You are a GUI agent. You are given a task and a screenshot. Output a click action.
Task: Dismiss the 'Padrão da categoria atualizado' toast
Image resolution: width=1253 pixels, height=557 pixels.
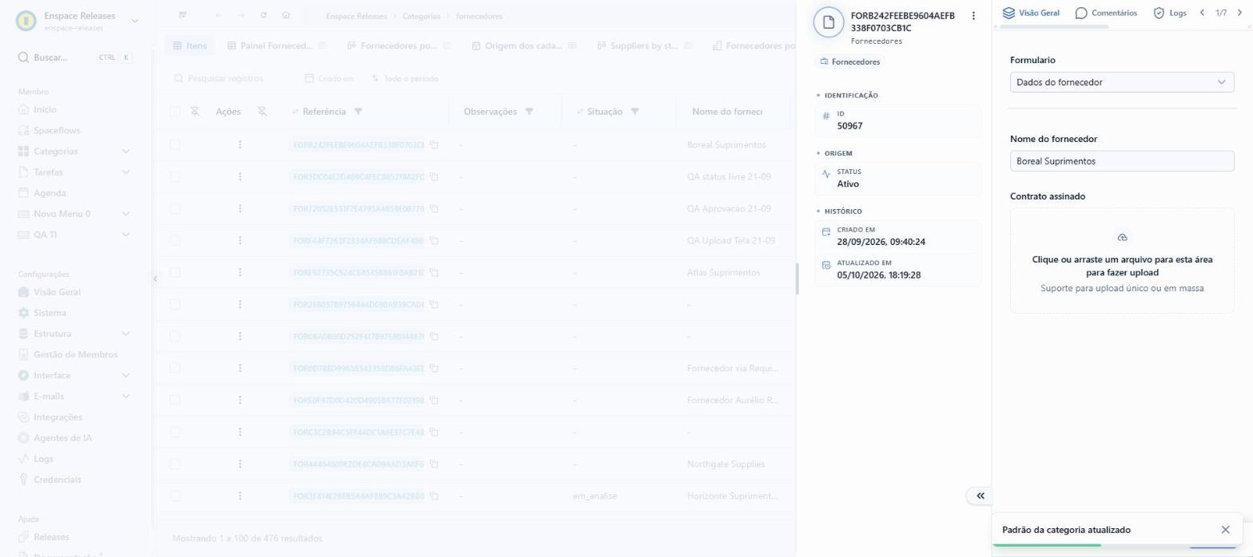point(1226,530)
